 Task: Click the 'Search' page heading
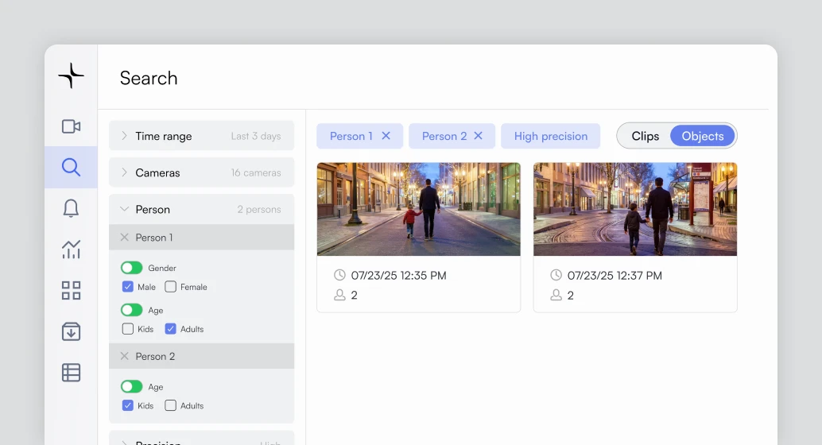click(149, 78)
